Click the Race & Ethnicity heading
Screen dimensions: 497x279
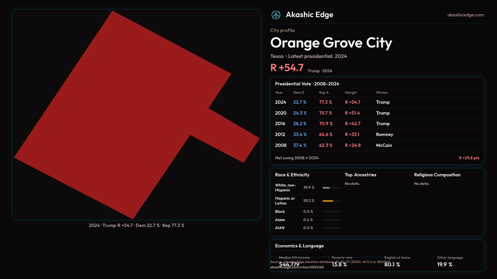292,175
